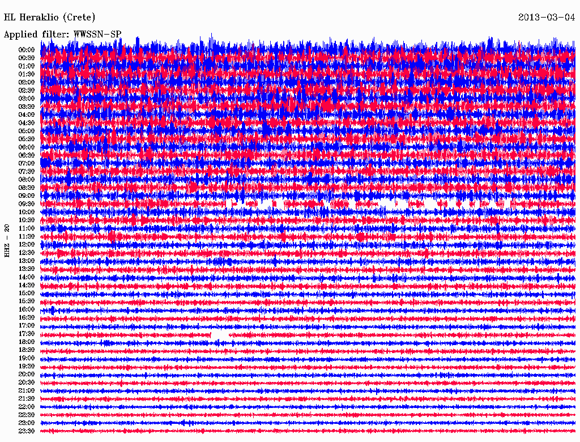The height and width of the screenshot is (442, 580).
Task: Click the 19:00 time label
Action: 27,358
